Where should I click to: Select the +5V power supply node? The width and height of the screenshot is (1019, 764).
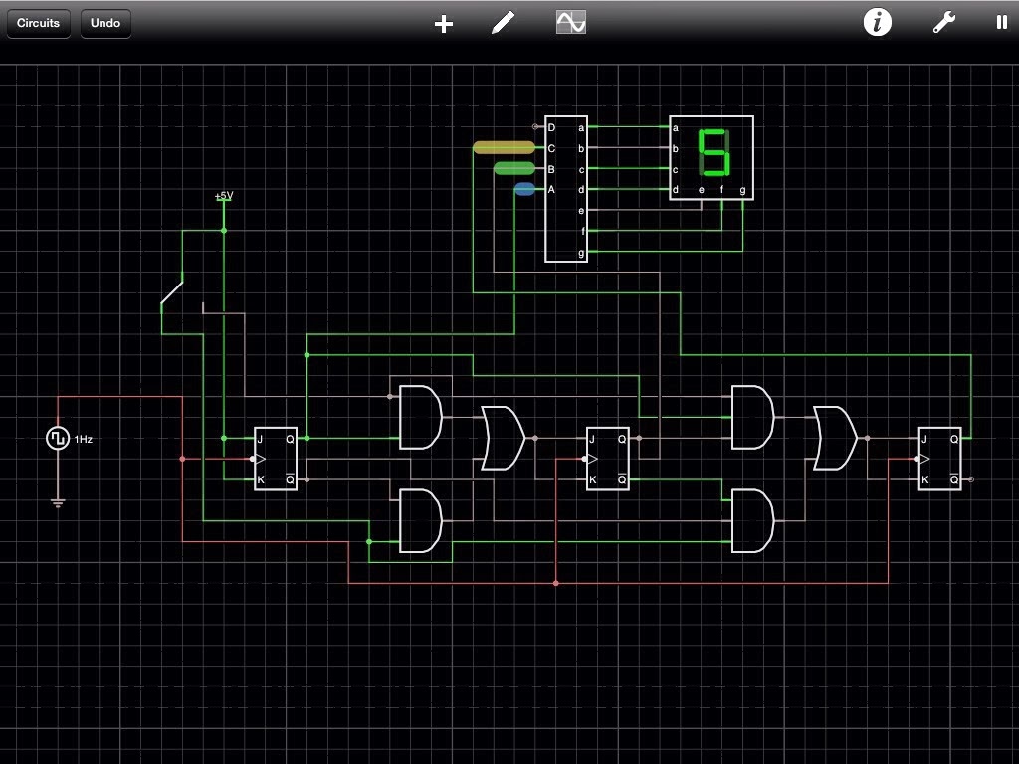221,200
